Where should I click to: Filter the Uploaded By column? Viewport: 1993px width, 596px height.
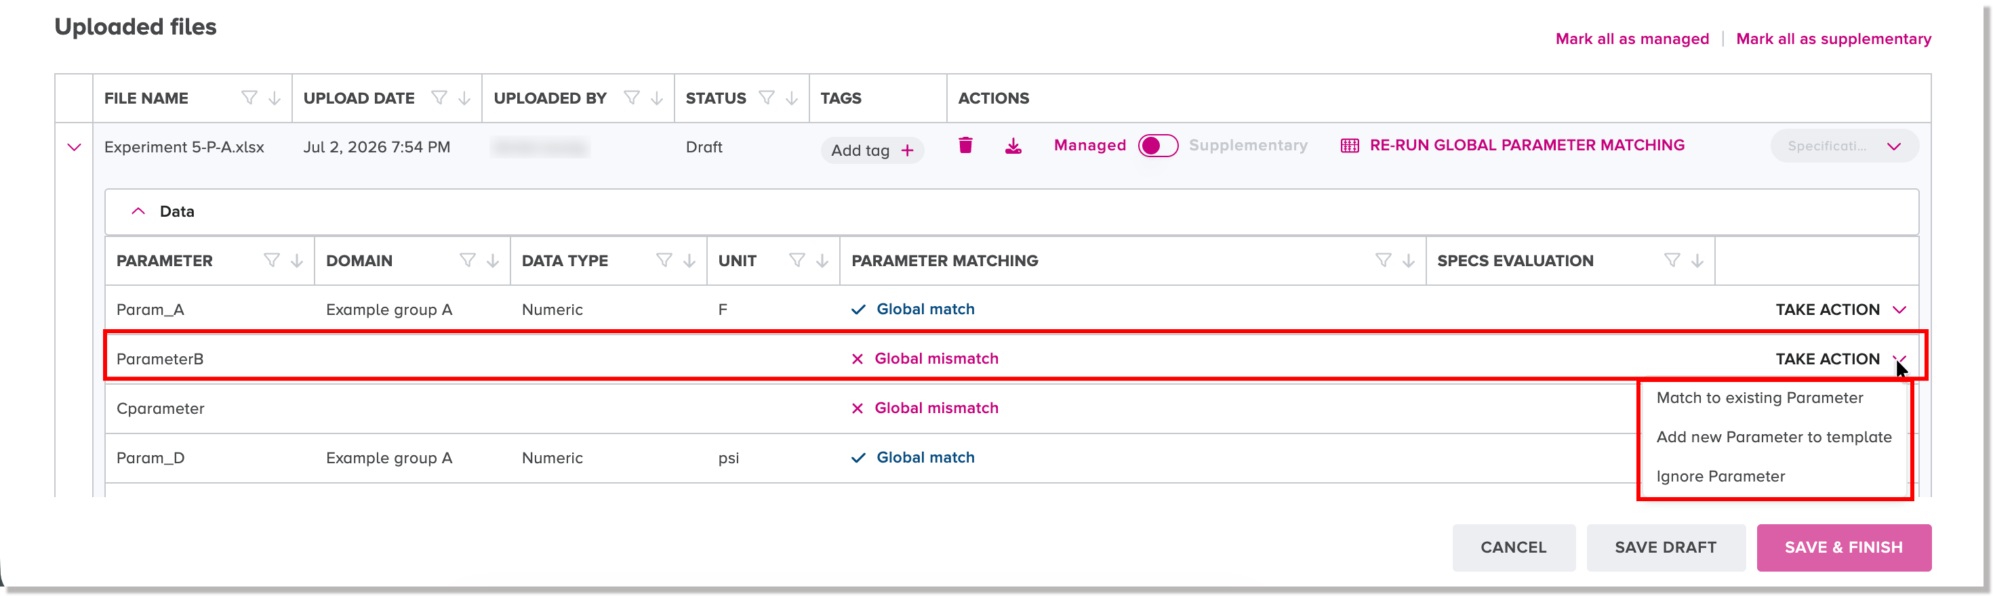click(x=632, y=98)
